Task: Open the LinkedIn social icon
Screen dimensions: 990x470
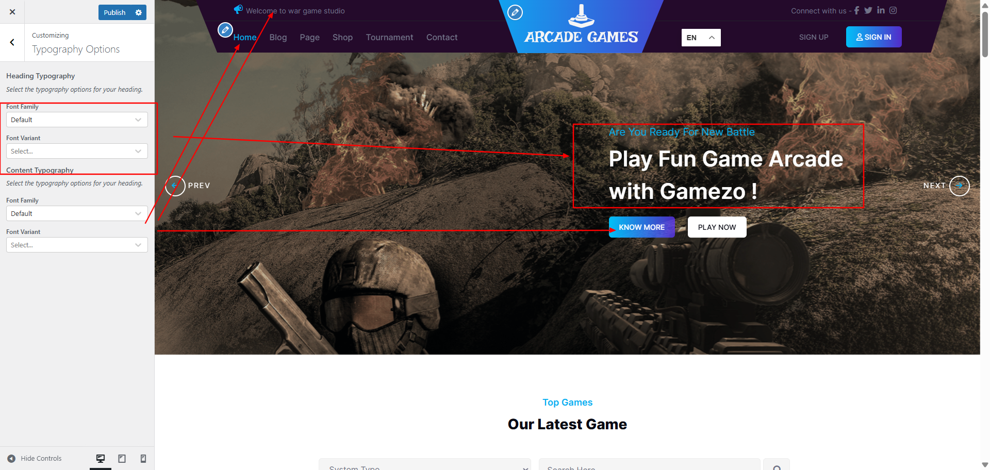Action: pos(881,10)
